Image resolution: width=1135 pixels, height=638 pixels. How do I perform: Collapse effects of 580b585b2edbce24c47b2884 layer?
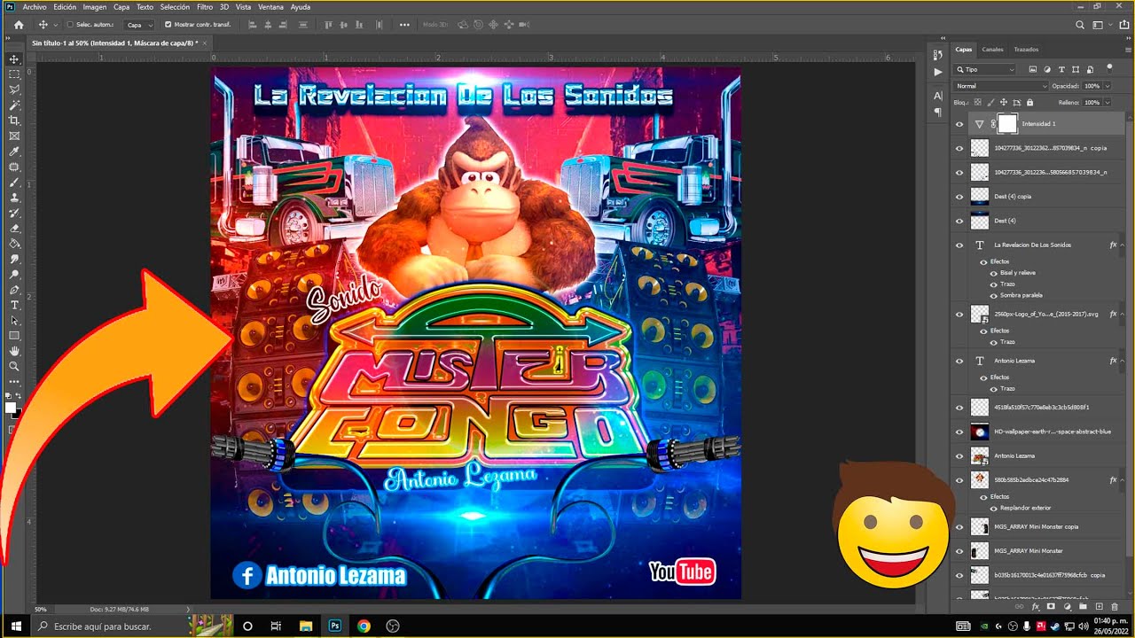[1122, 479]
